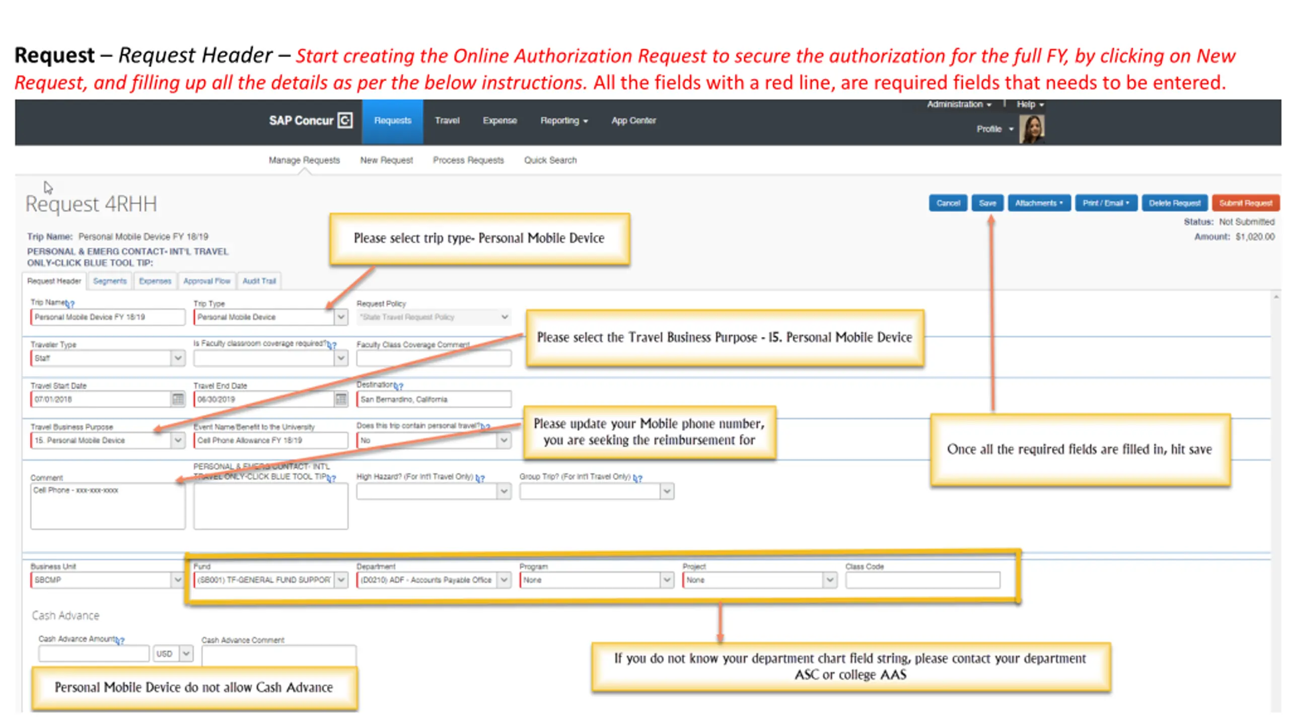Image resolution: width=1289 pixels, height=725 pixels.
Task: Click the user profile photo
Action: click(1031, 129)
